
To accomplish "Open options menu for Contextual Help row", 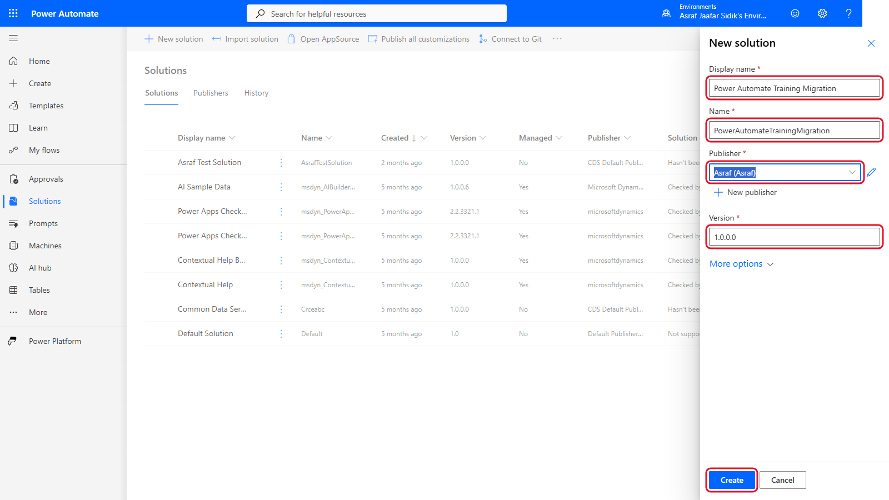I will [281, 285].
